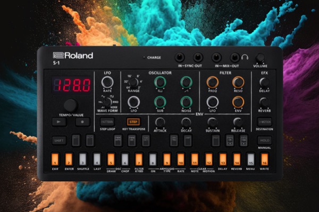Click the envelope ATTACK knob
319x212 pixels.
160,122
